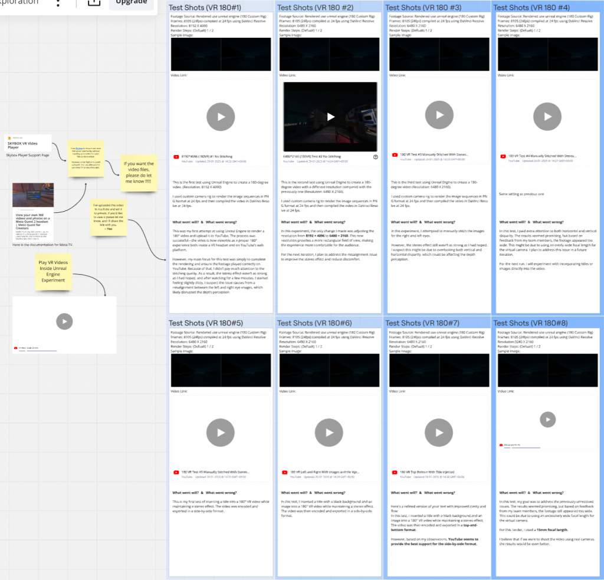
Task: Open '180 VR Top Bottom With Title injected' video title
Action: point(427,472)
